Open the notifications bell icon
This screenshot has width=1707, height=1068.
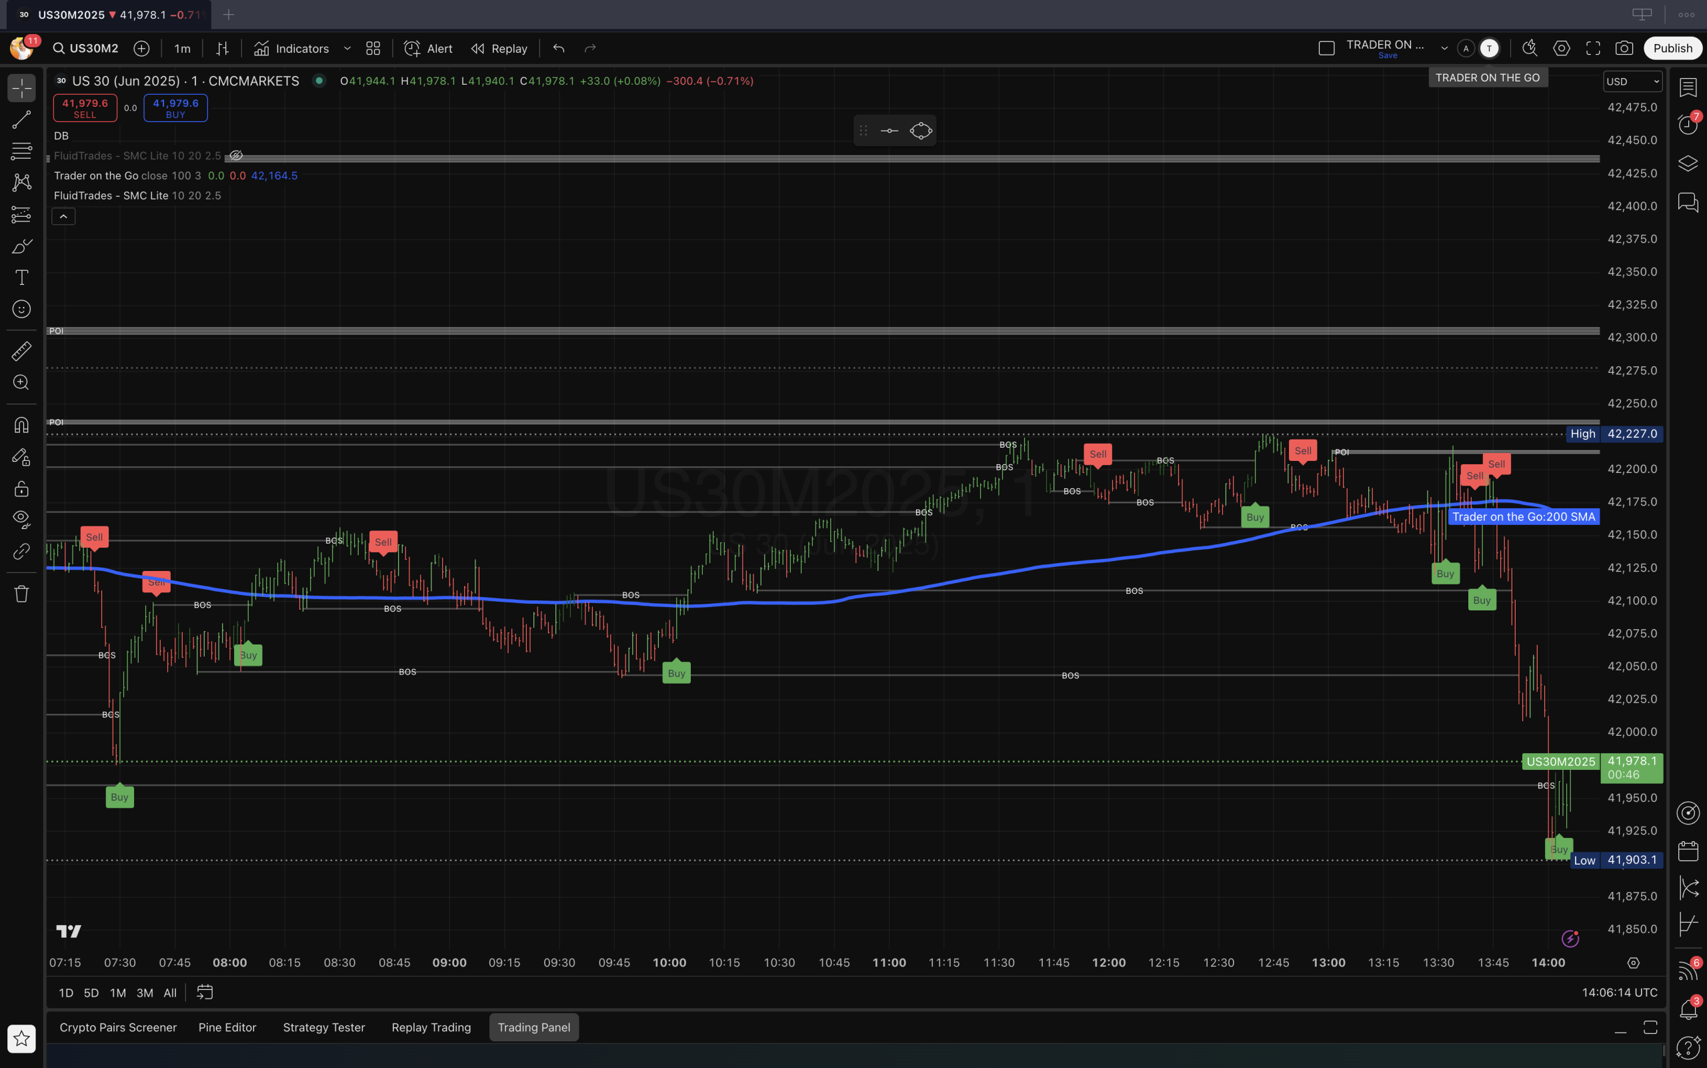1688,1009
